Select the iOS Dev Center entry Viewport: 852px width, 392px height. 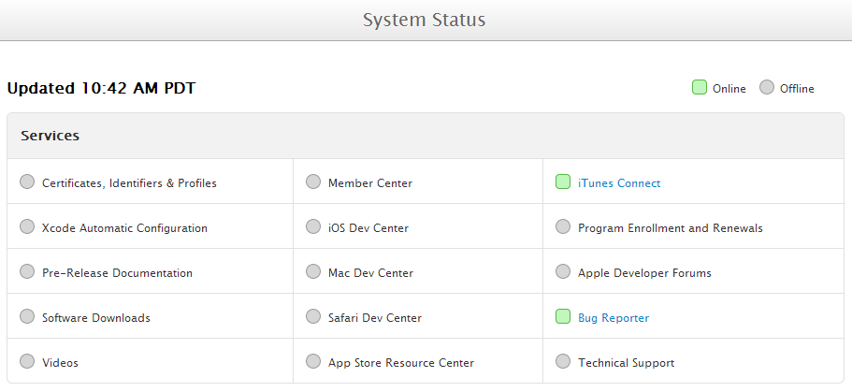368,228
